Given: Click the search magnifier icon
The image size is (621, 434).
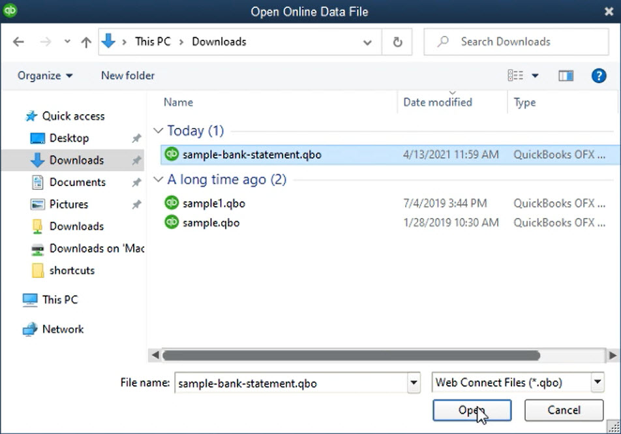Looking at the screenshot, I should (443, 41).
